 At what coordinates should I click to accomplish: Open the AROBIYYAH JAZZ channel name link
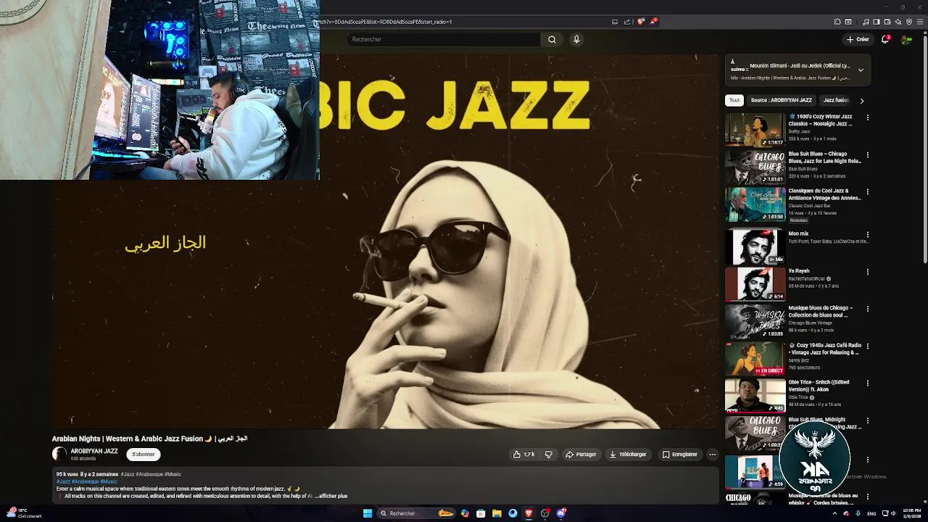pos(94,451)
